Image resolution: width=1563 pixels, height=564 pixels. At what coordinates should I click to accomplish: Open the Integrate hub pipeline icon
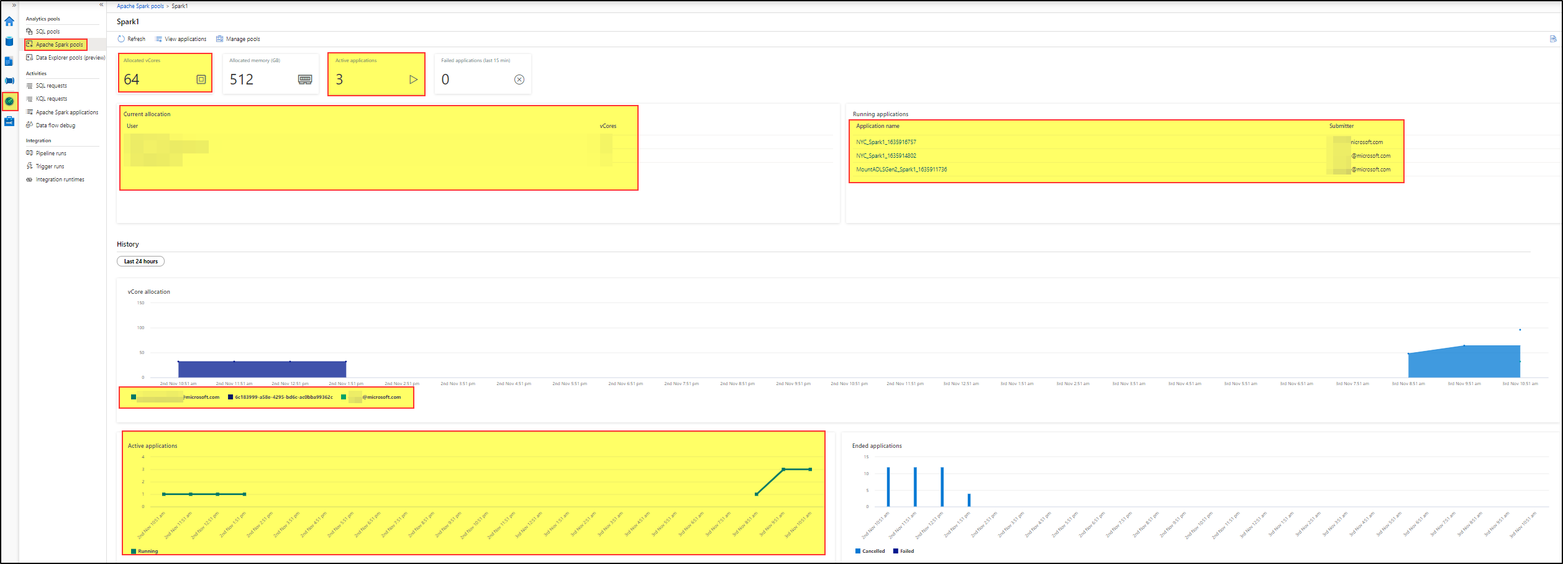(9, 81)
